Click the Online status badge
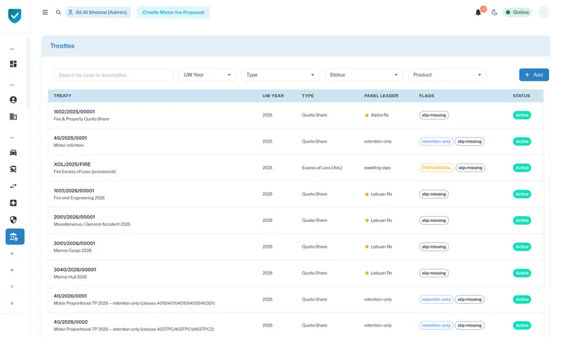The height and width of the screenshot is (337, 561). point(518,13)
